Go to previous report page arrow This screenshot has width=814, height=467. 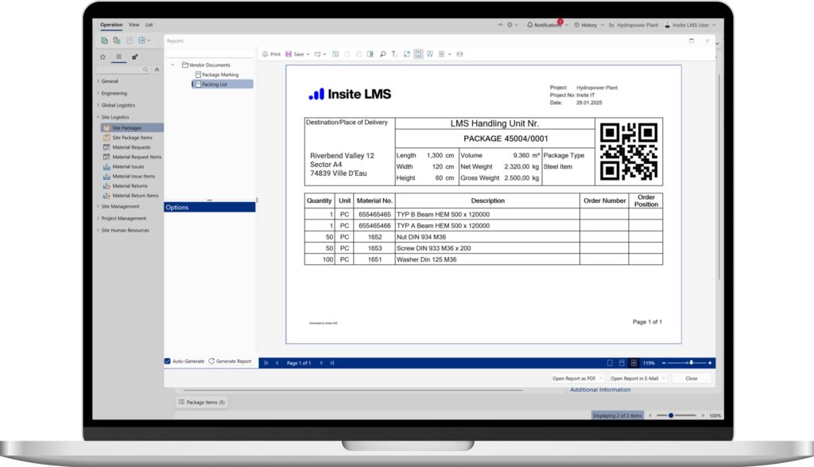click(x=277, y=363)
